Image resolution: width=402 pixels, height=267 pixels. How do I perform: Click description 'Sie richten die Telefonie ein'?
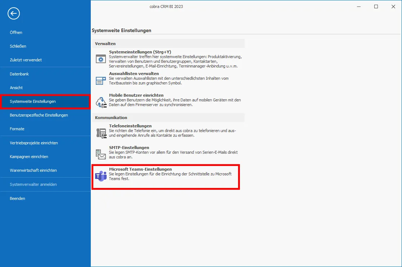(x=173, y=133)
